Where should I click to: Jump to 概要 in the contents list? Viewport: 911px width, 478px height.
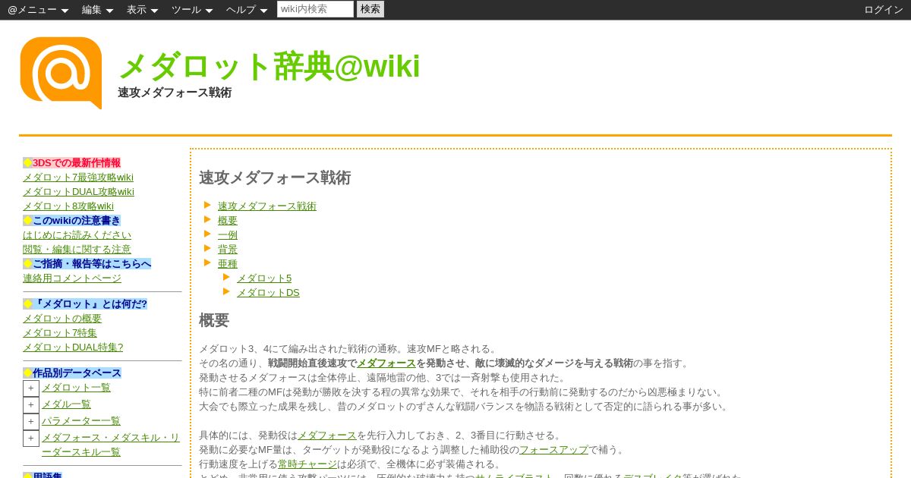tap(228, 221)
